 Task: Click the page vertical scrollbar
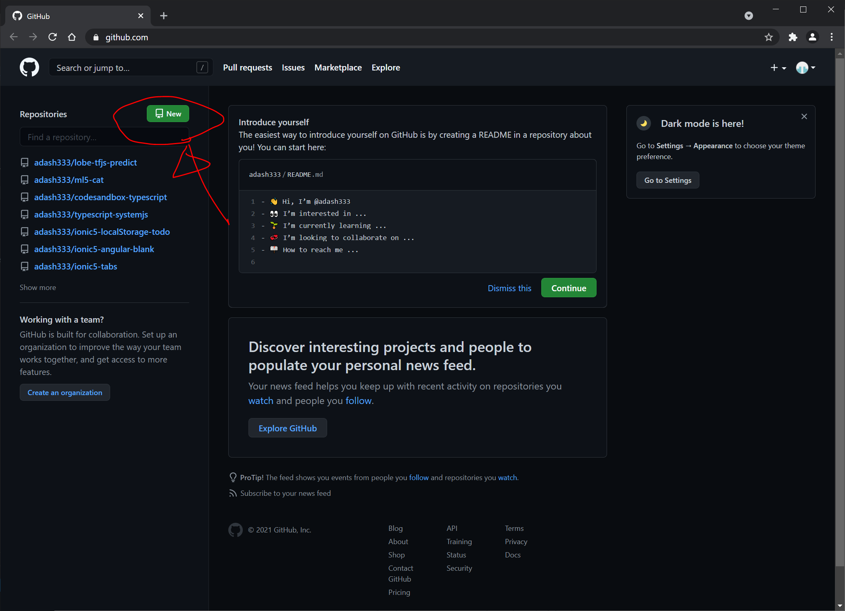(840, 312)
